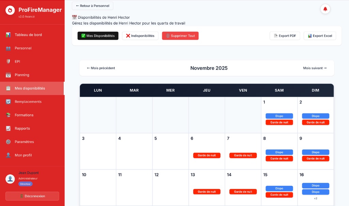Click the Formations books icon

pyautogui.click(x=8, y=115)
